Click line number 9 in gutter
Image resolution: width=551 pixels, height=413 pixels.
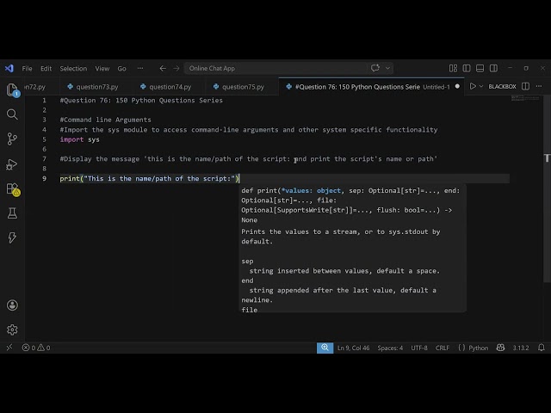(x=44, y=178)
